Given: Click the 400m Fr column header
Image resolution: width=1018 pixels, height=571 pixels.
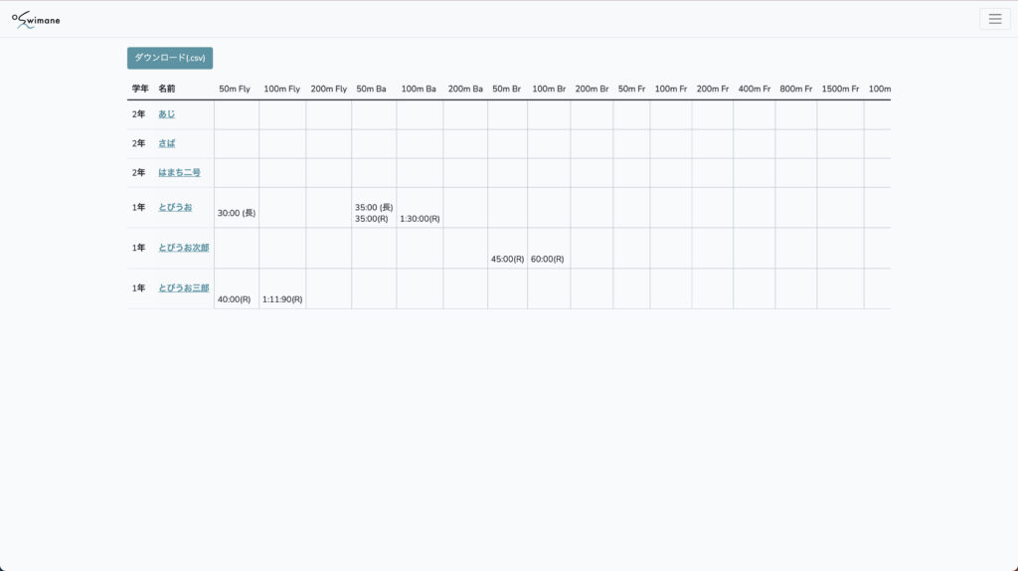Looking at the screenshot, I should pos(755,89).
